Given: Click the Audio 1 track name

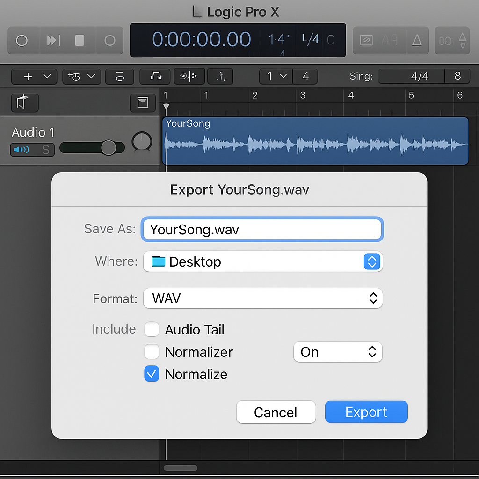Looking at the screenshot, I should tap(33, 132).
